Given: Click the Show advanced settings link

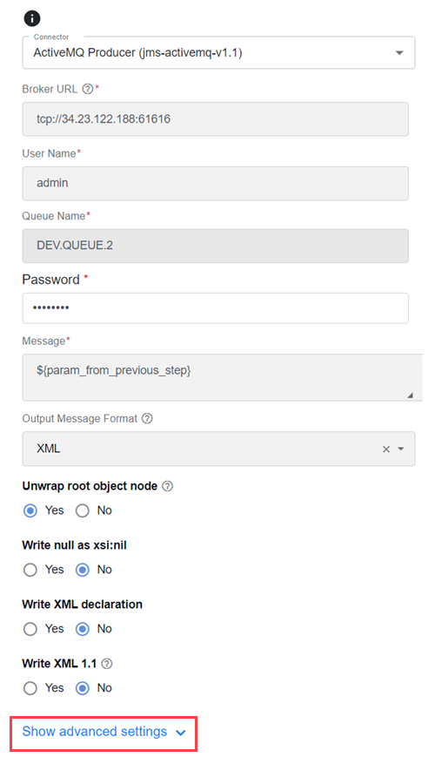Looking at the screenshot, I should point(95,732).
